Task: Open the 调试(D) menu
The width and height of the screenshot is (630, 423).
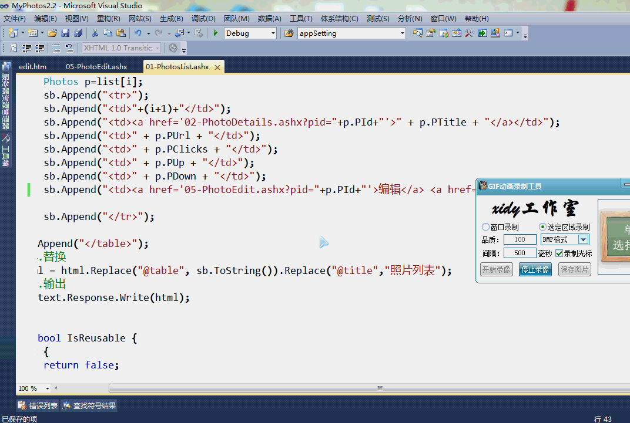Action: pos(203,19)
